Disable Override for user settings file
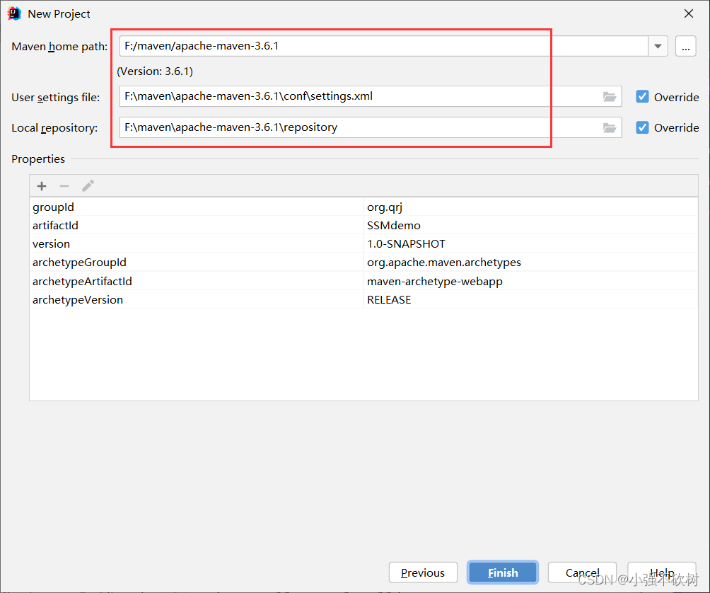Viewport: 710px width, 593px height. (x=642, y=97)
